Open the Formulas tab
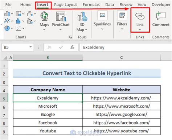 click(91, 5)
